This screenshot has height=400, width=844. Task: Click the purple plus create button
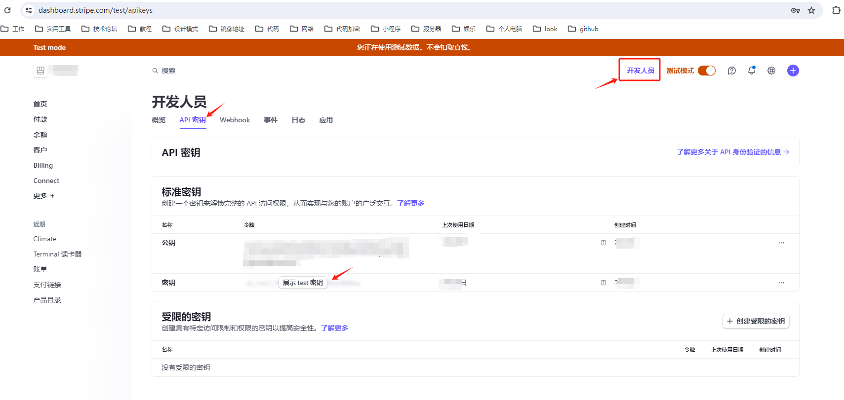tap(793, 71)
